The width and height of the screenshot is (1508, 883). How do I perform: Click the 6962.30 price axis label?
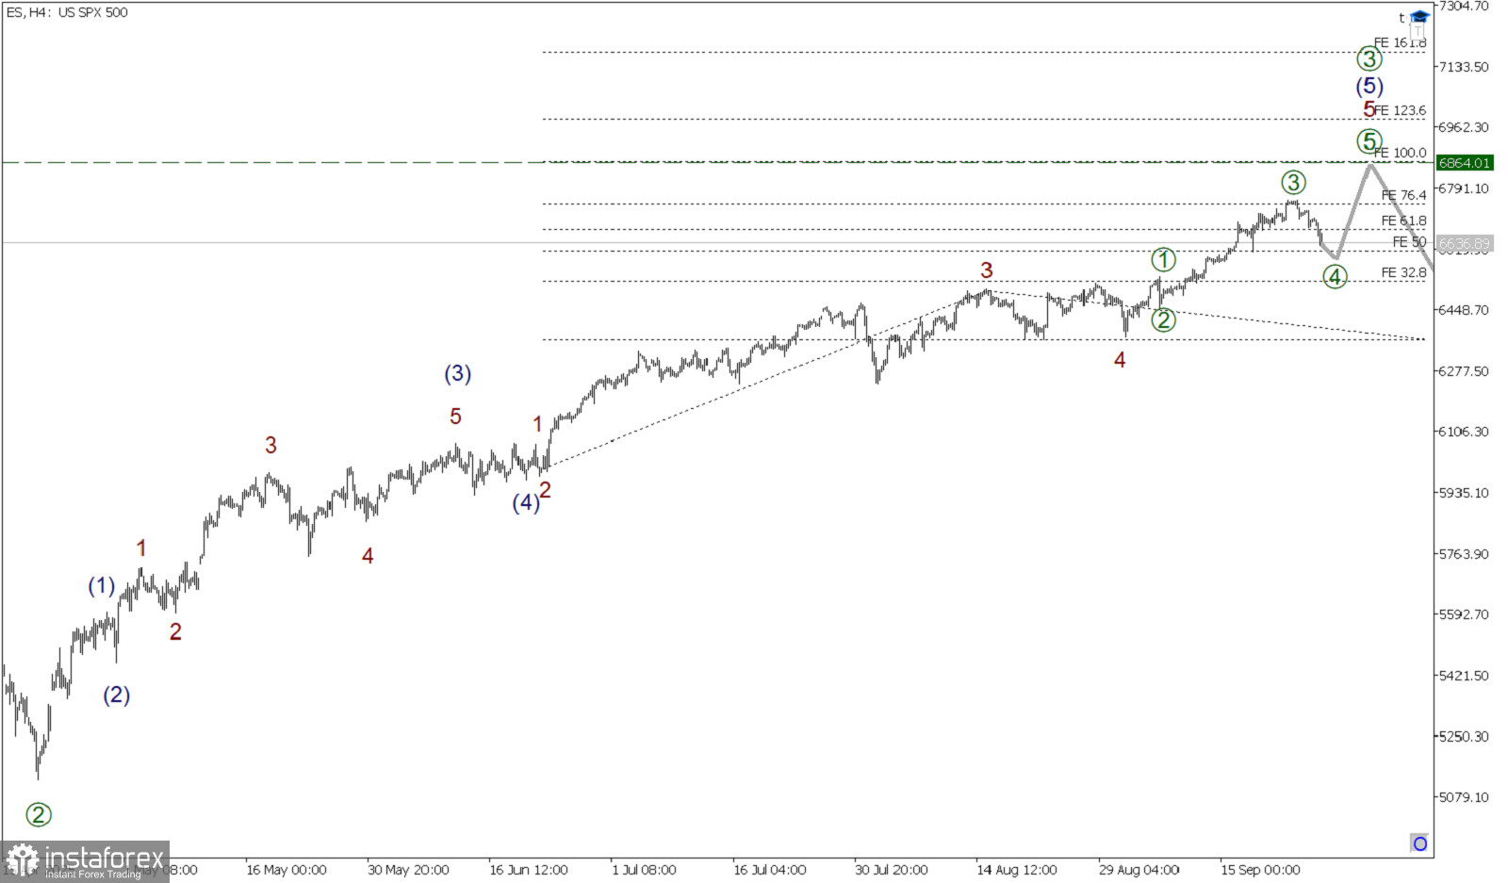(1464, 127)
